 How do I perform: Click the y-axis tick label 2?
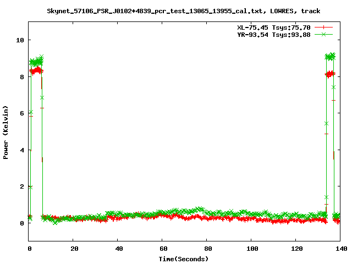[x=22, y=186]
